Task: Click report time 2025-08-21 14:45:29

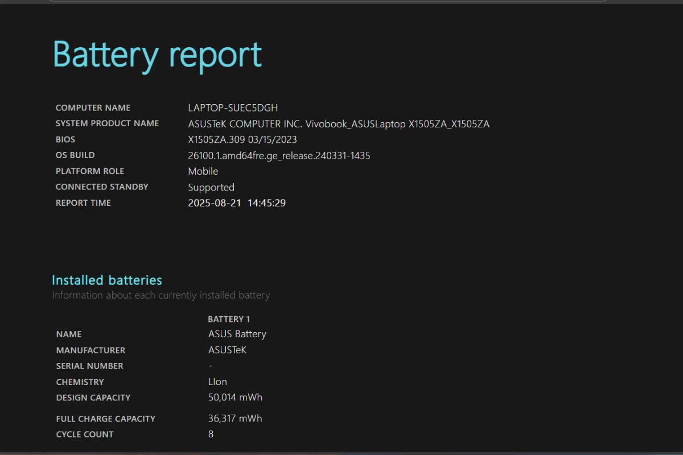Action: (x=237, y=203)
